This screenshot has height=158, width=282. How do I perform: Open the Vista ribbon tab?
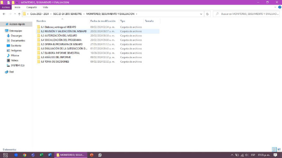pyautogui.click(x=45, y=7)
